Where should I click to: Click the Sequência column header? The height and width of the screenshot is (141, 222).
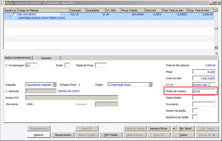[x=10, y=10]
